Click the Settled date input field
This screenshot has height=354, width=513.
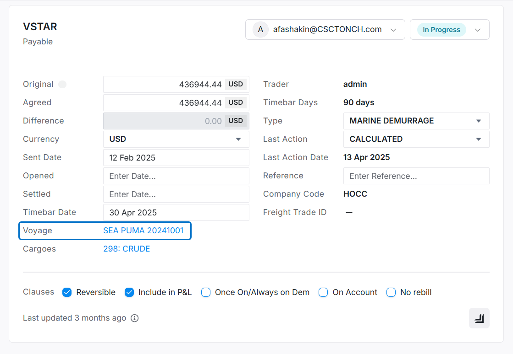(x=176, y=194)
